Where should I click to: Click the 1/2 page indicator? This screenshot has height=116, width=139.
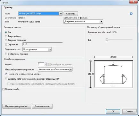tap(90, 40)
